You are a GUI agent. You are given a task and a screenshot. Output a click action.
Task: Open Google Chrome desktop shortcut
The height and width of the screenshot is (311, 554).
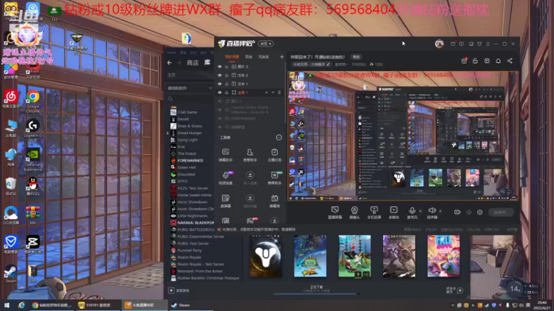point(33,101)
